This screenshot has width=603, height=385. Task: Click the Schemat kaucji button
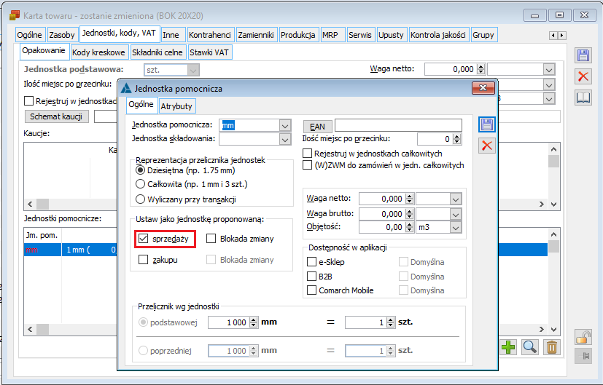click(x=55, y=116)
